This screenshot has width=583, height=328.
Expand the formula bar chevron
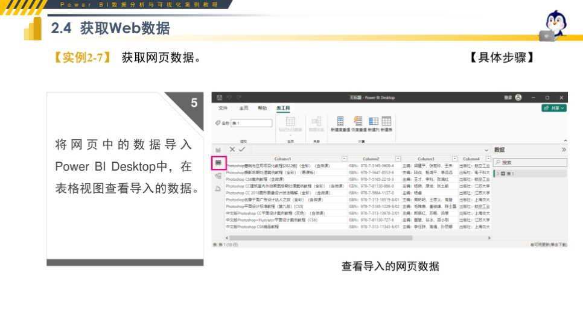pos(486,150)
